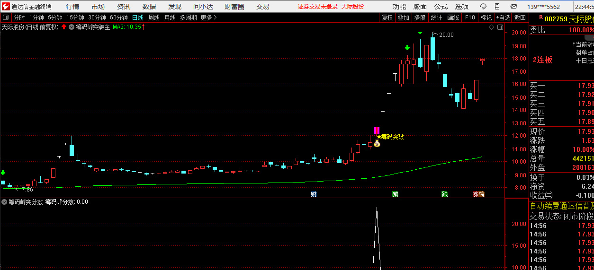The image size is (594, 270).
Task: Click the 统计 statistics button
Action: pos(436,17)
